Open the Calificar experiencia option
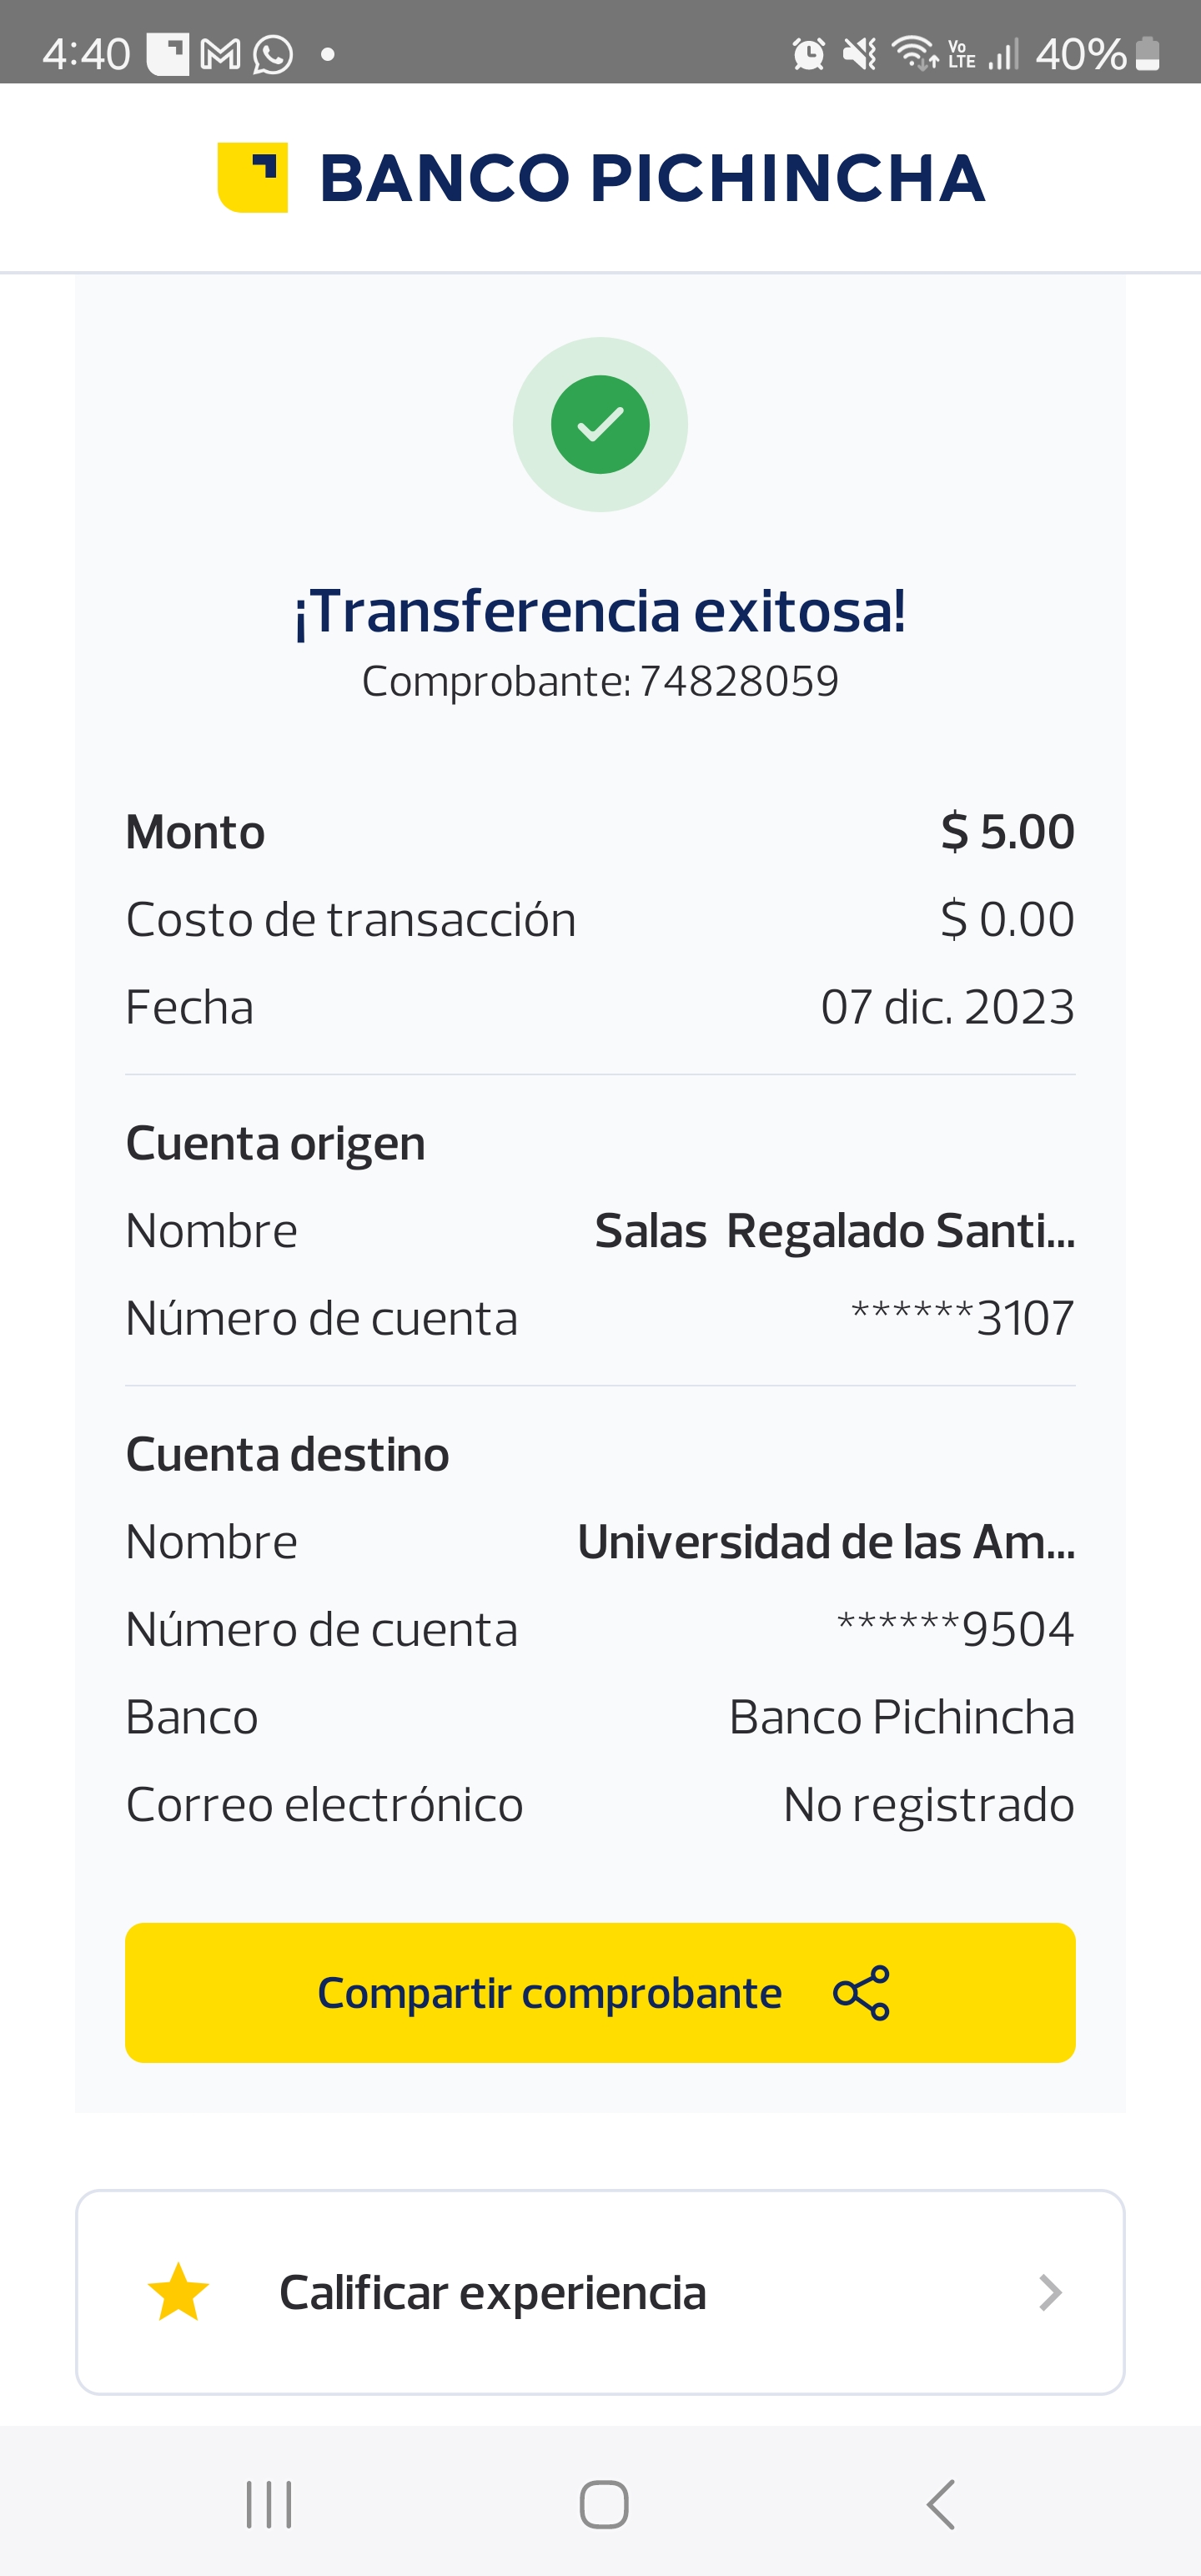Viewport: 1201px width, 2576px height. pyautogui.click(x=493, y=2292)
